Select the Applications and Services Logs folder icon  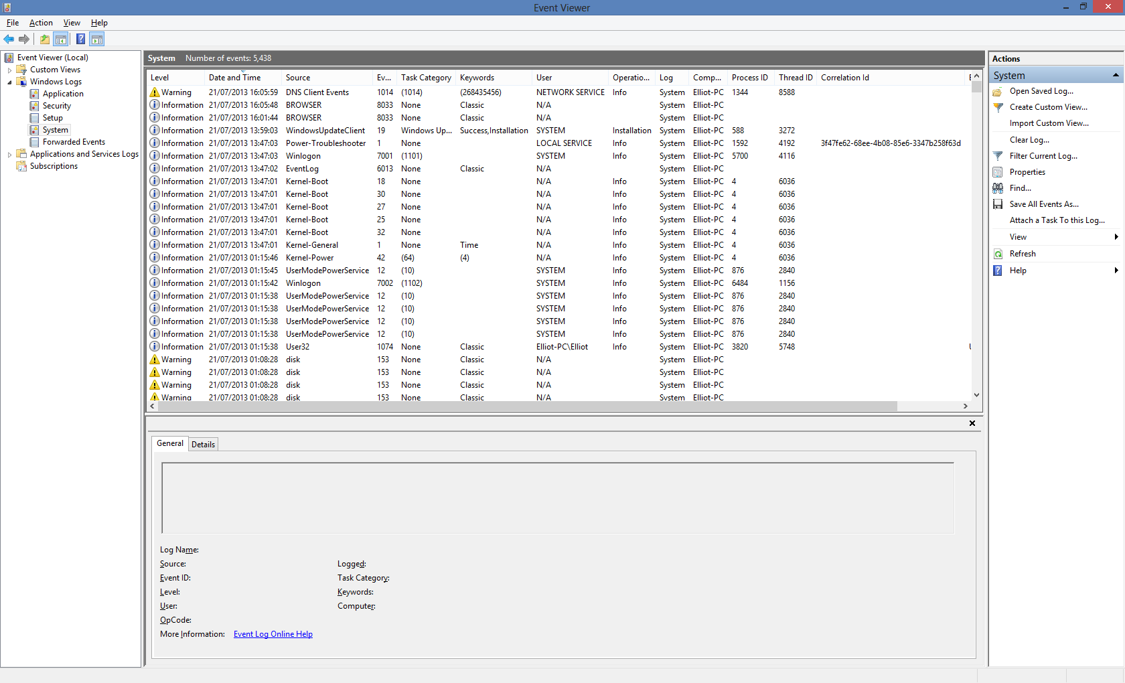pos(21,154)
